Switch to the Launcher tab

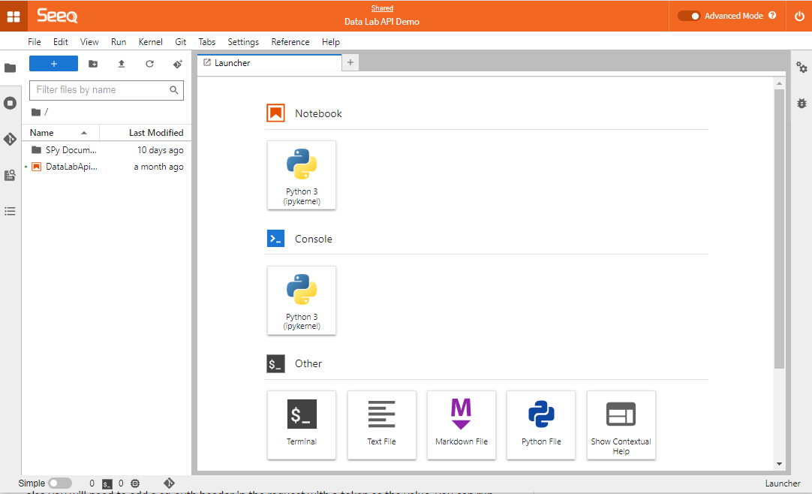(x=233, y=63)
